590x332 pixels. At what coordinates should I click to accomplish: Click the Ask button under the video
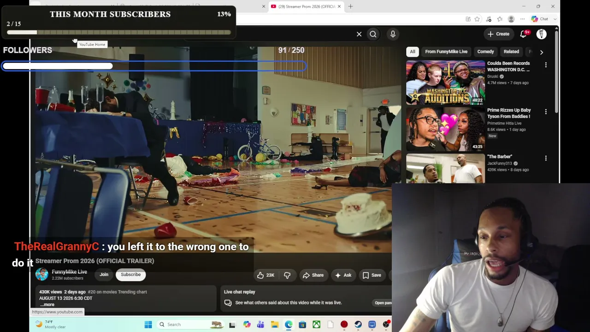(343, 275)
